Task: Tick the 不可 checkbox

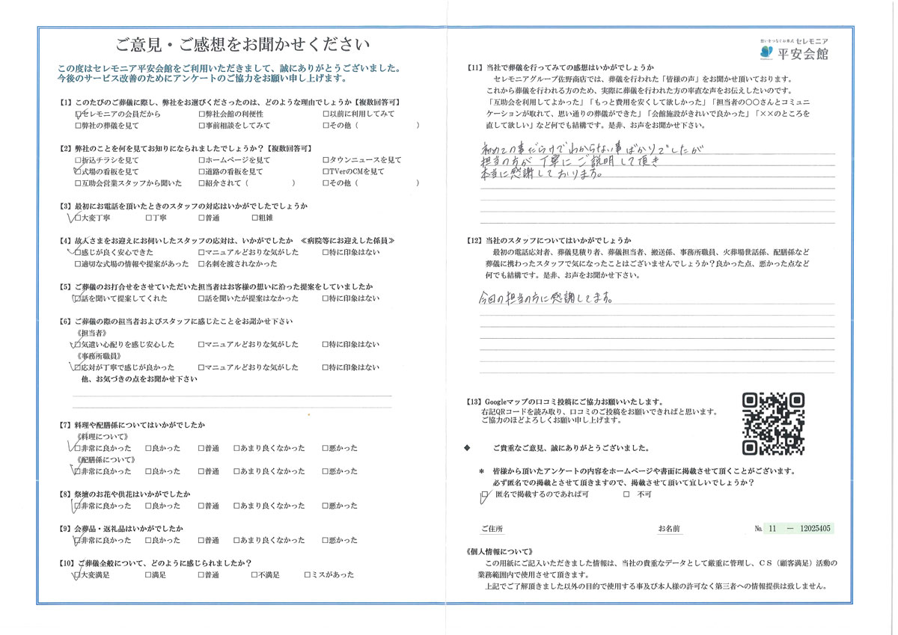Action: 626,495
